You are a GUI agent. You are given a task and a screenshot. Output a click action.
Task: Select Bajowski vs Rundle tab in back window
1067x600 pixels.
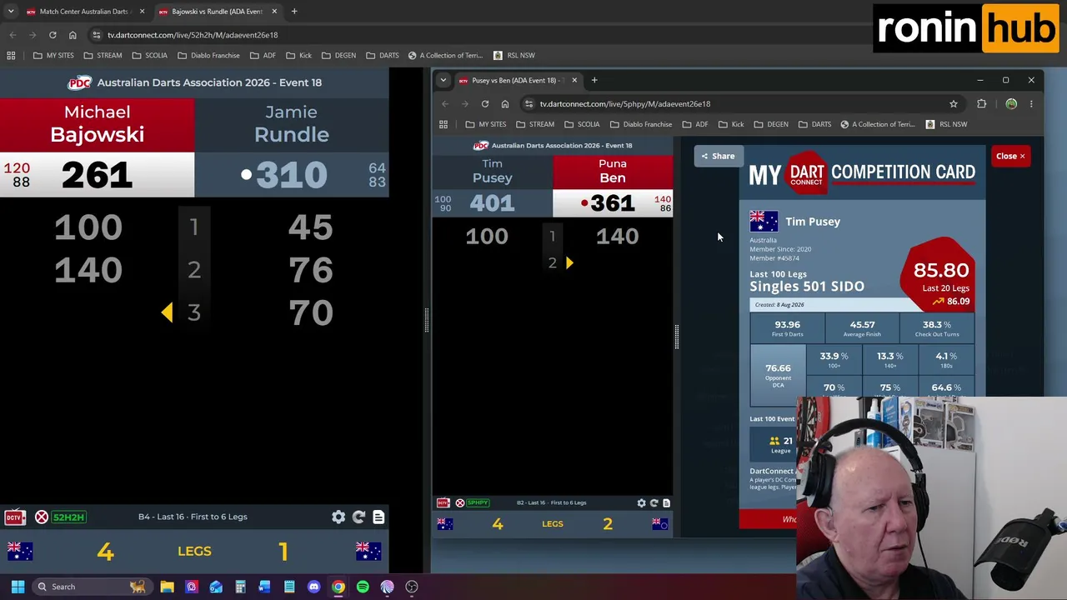217,12
